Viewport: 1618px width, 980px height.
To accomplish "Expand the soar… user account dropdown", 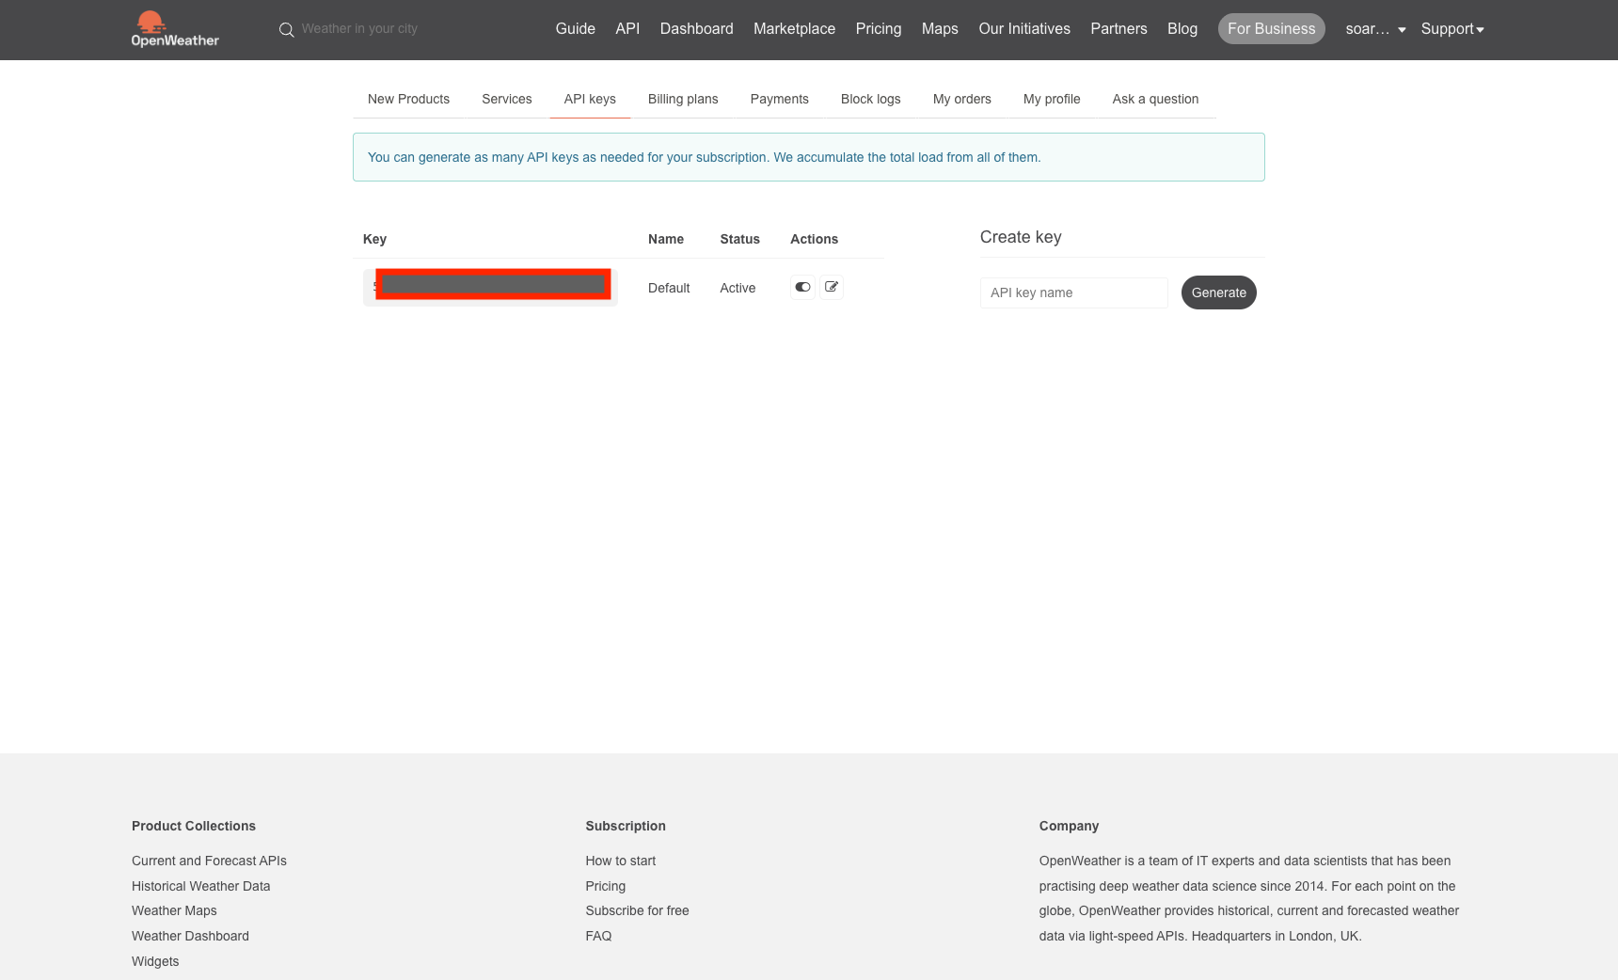I will (x=1375, y=29).
